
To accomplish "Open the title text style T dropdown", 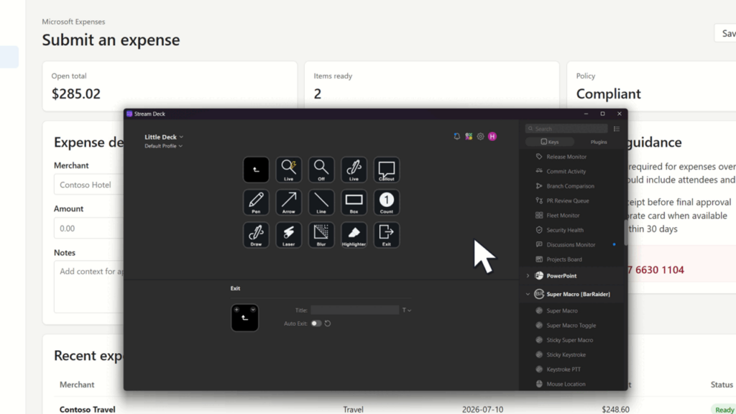I will [407, 310].
